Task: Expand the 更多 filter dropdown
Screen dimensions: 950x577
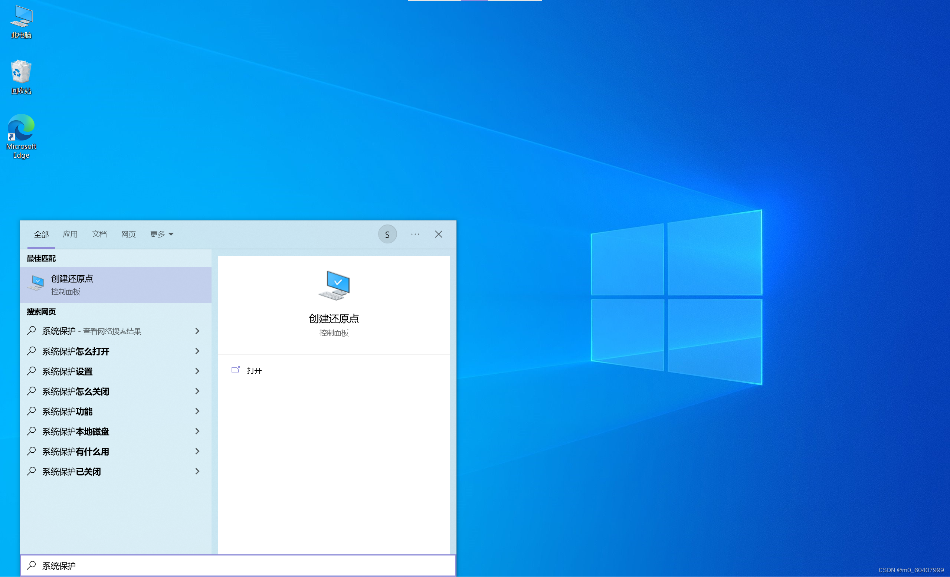Action: point(161,235)
